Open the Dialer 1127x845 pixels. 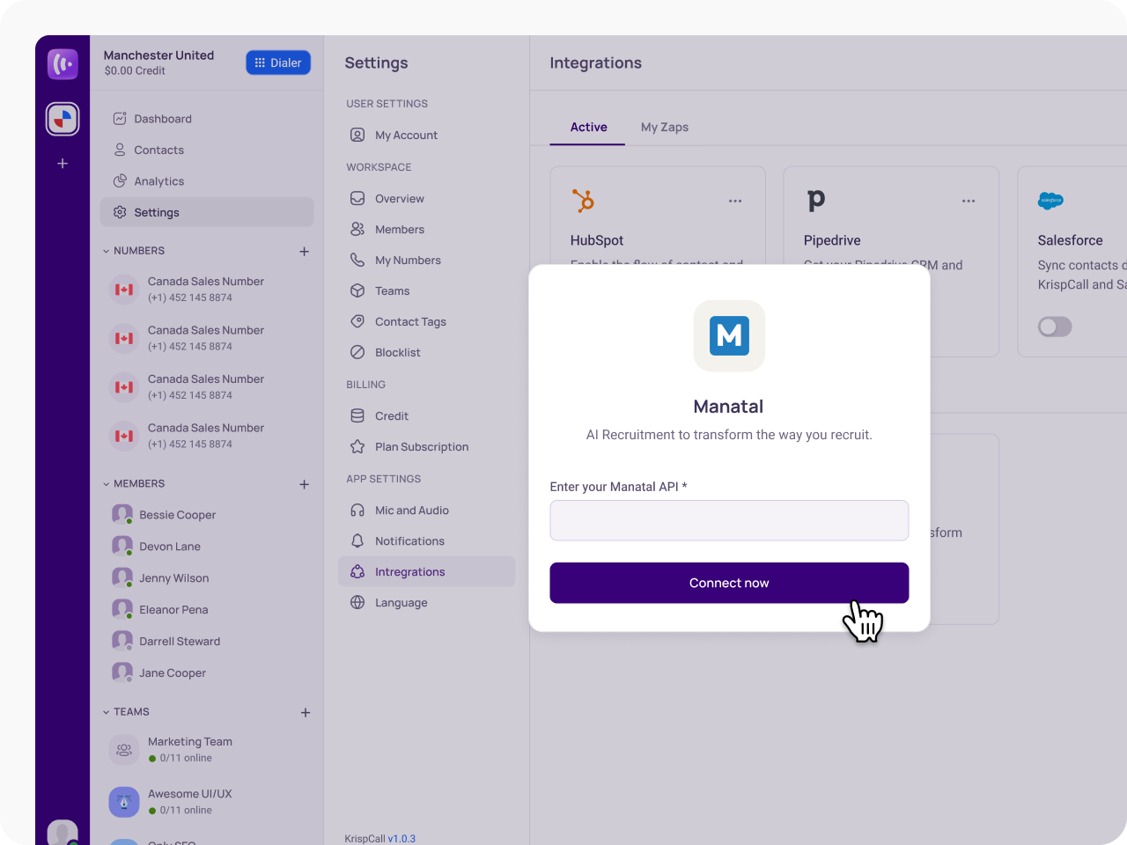pos(278,62)
